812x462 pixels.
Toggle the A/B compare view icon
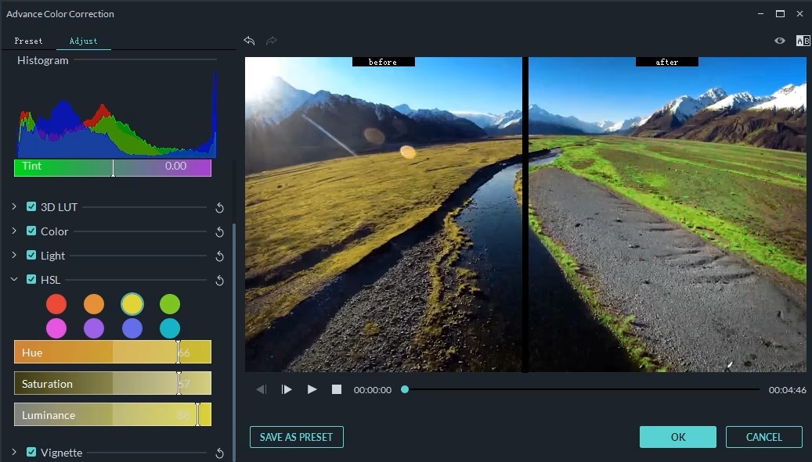point(803,41)
